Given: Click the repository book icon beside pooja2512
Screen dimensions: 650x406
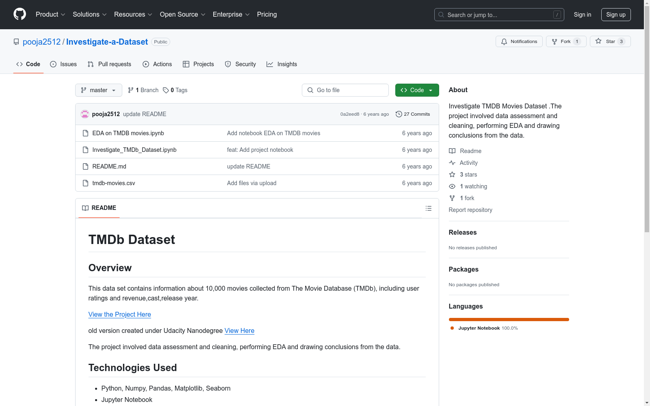Looking at the screenshot, I should (16, 42).
